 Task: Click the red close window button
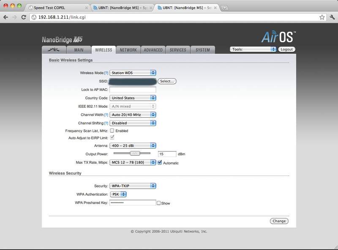point(6,6)
